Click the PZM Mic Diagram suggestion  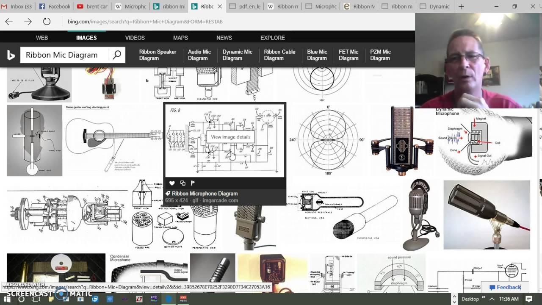[x=380, y=55]
